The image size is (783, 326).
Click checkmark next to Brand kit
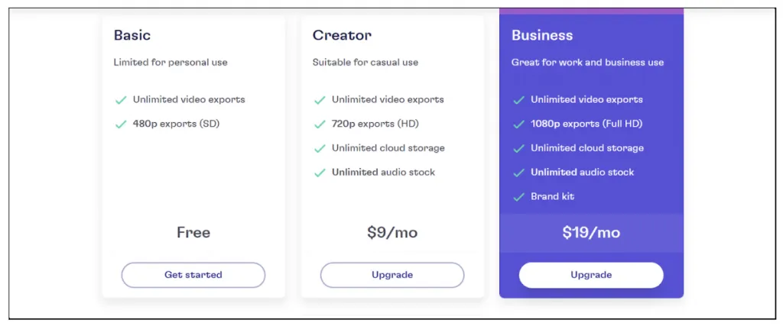click(x=518, y=197)
